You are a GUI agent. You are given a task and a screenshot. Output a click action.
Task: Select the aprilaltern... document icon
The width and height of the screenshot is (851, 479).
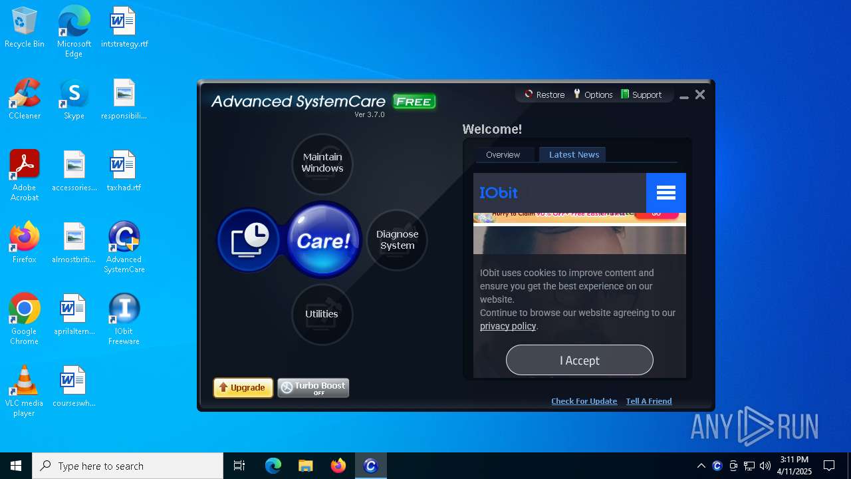74,315
